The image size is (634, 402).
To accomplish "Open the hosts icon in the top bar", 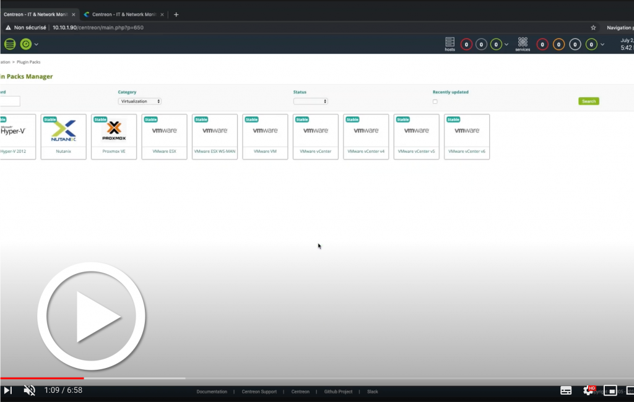I will point(449,44).
